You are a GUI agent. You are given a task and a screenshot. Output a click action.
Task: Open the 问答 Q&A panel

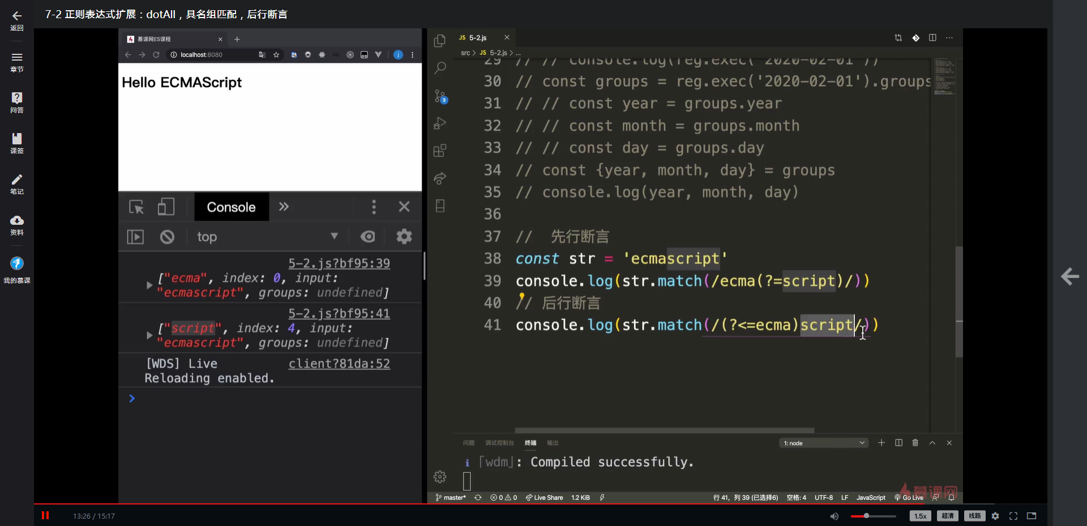17,103
